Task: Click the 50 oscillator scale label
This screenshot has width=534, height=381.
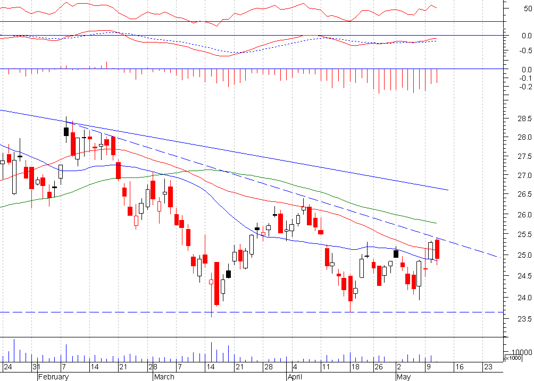Action: point(528,9)
